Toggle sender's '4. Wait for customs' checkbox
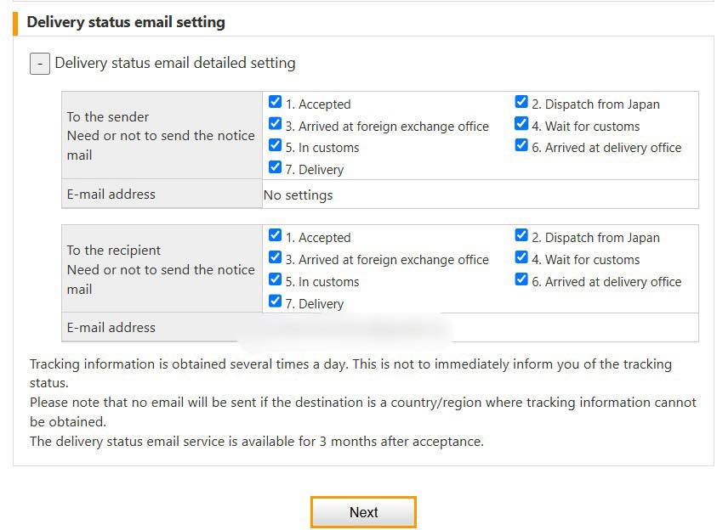Viewport: 717px width, 530px height. 521,125
